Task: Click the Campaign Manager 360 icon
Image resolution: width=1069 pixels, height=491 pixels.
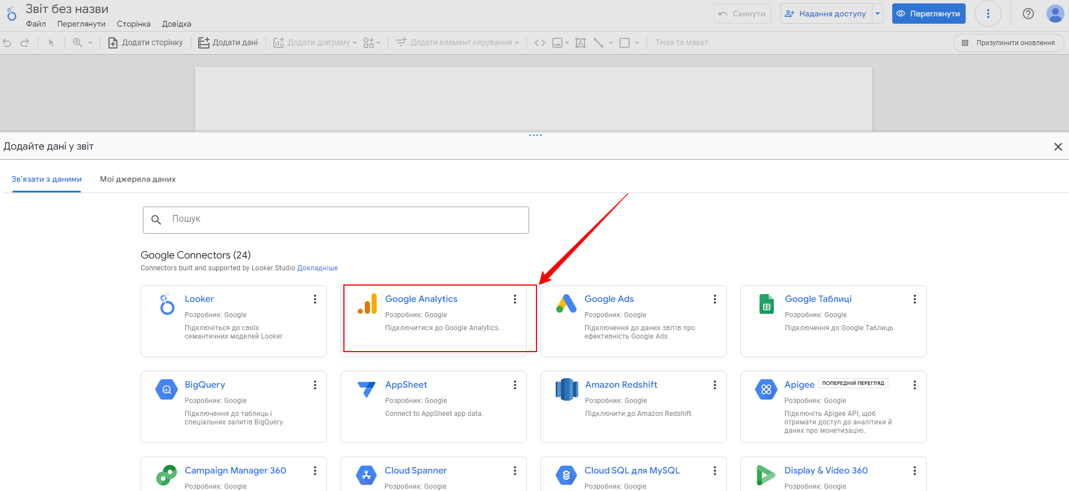Action: coord(167,475)
